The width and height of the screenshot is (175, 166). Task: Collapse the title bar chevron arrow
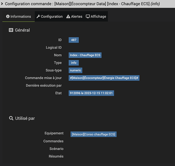(2, 4)
